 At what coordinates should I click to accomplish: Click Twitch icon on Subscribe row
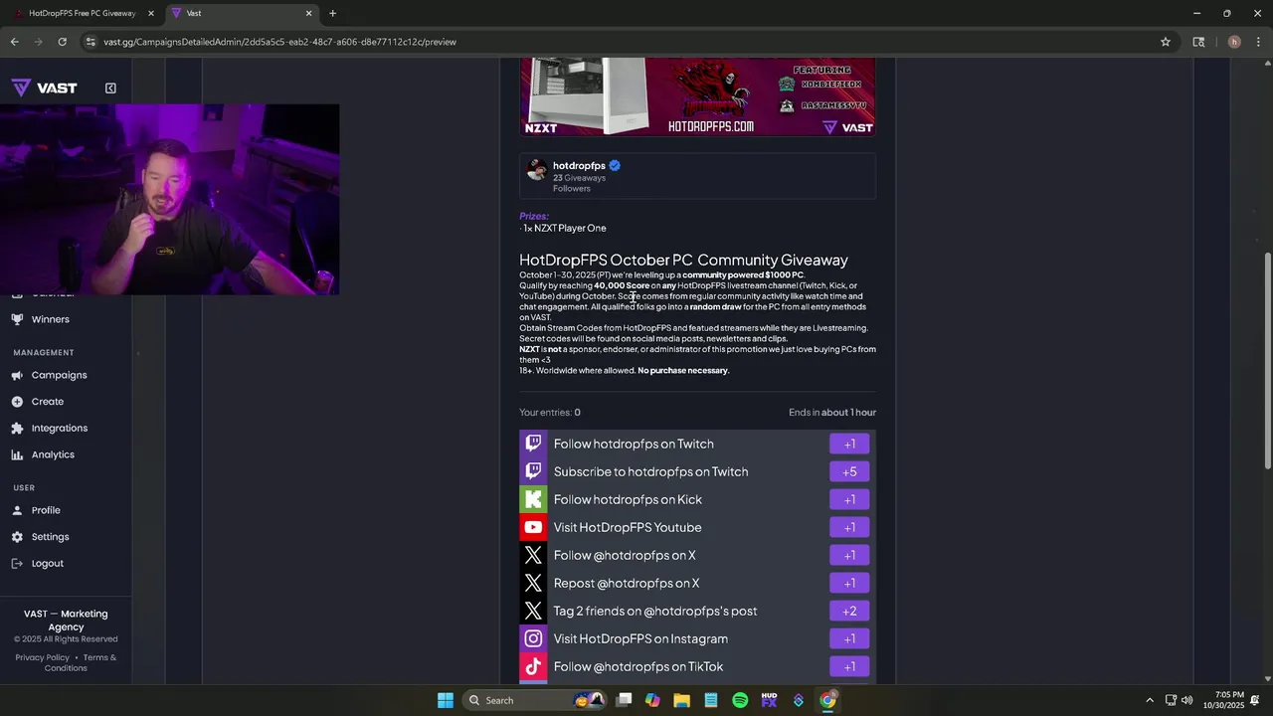(533, 471)
